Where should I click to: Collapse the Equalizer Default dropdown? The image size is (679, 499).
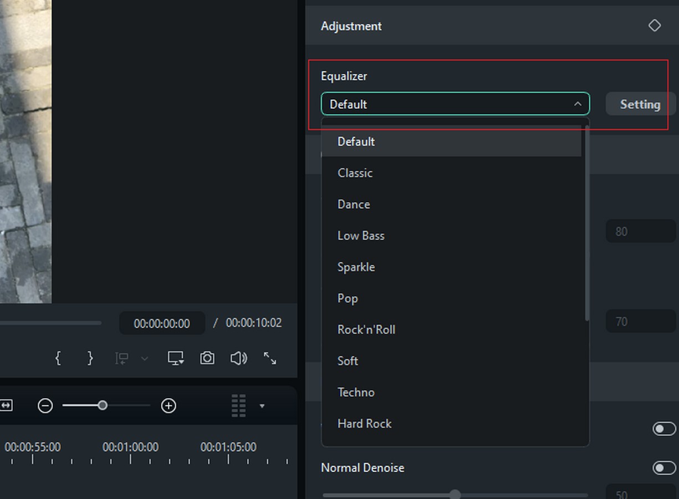[455, 104]
